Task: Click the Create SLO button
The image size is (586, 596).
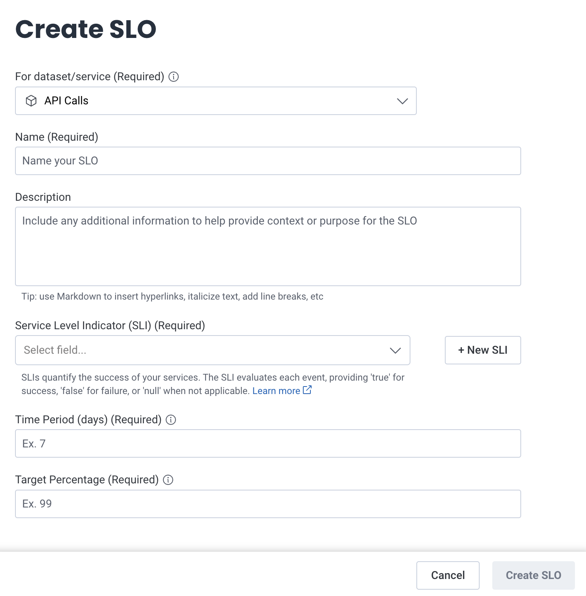Action: [x=533, y=575]
